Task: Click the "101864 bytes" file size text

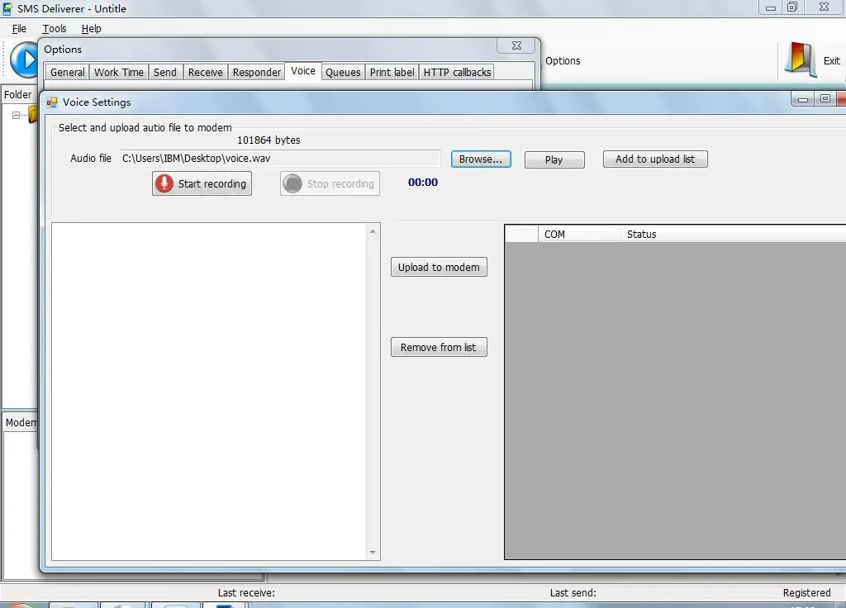Action: (x=269, y=140)
